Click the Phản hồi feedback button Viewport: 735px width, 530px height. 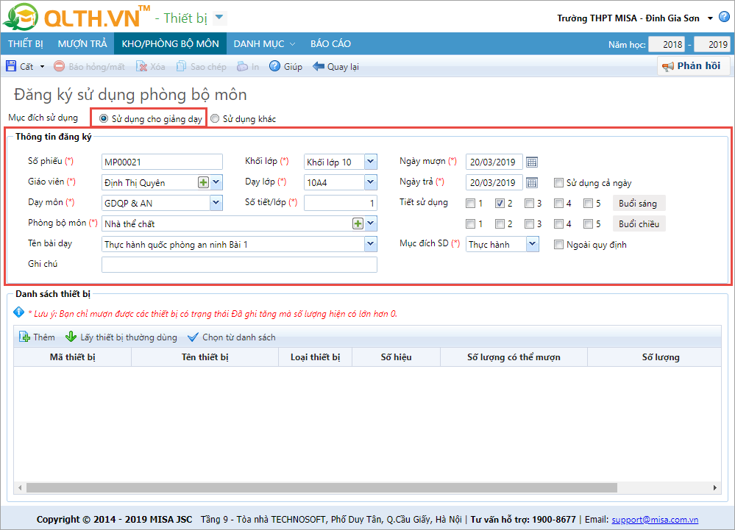coord(694,66)
